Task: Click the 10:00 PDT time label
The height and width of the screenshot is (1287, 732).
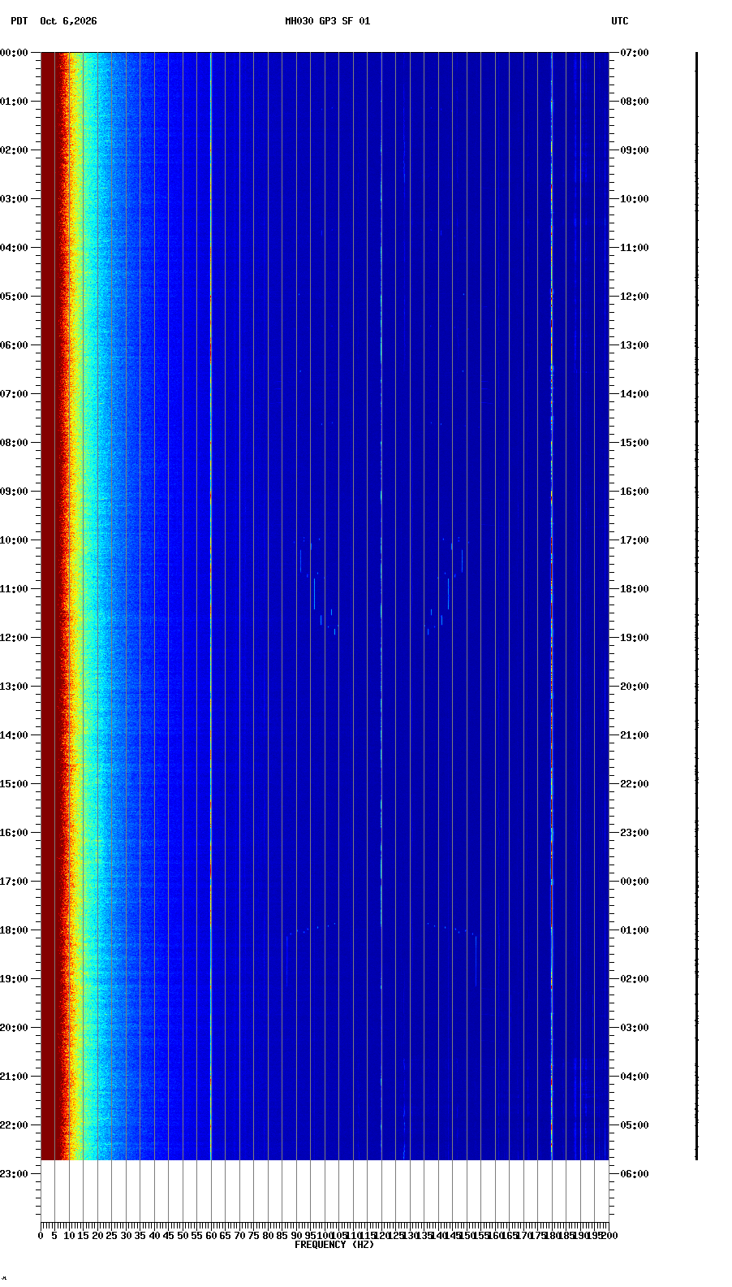Action: point(14,540)
